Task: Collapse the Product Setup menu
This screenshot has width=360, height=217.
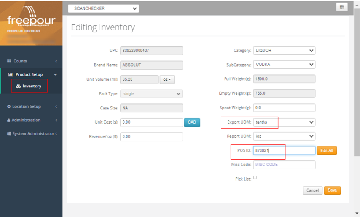Action: [x=31, y=74]
